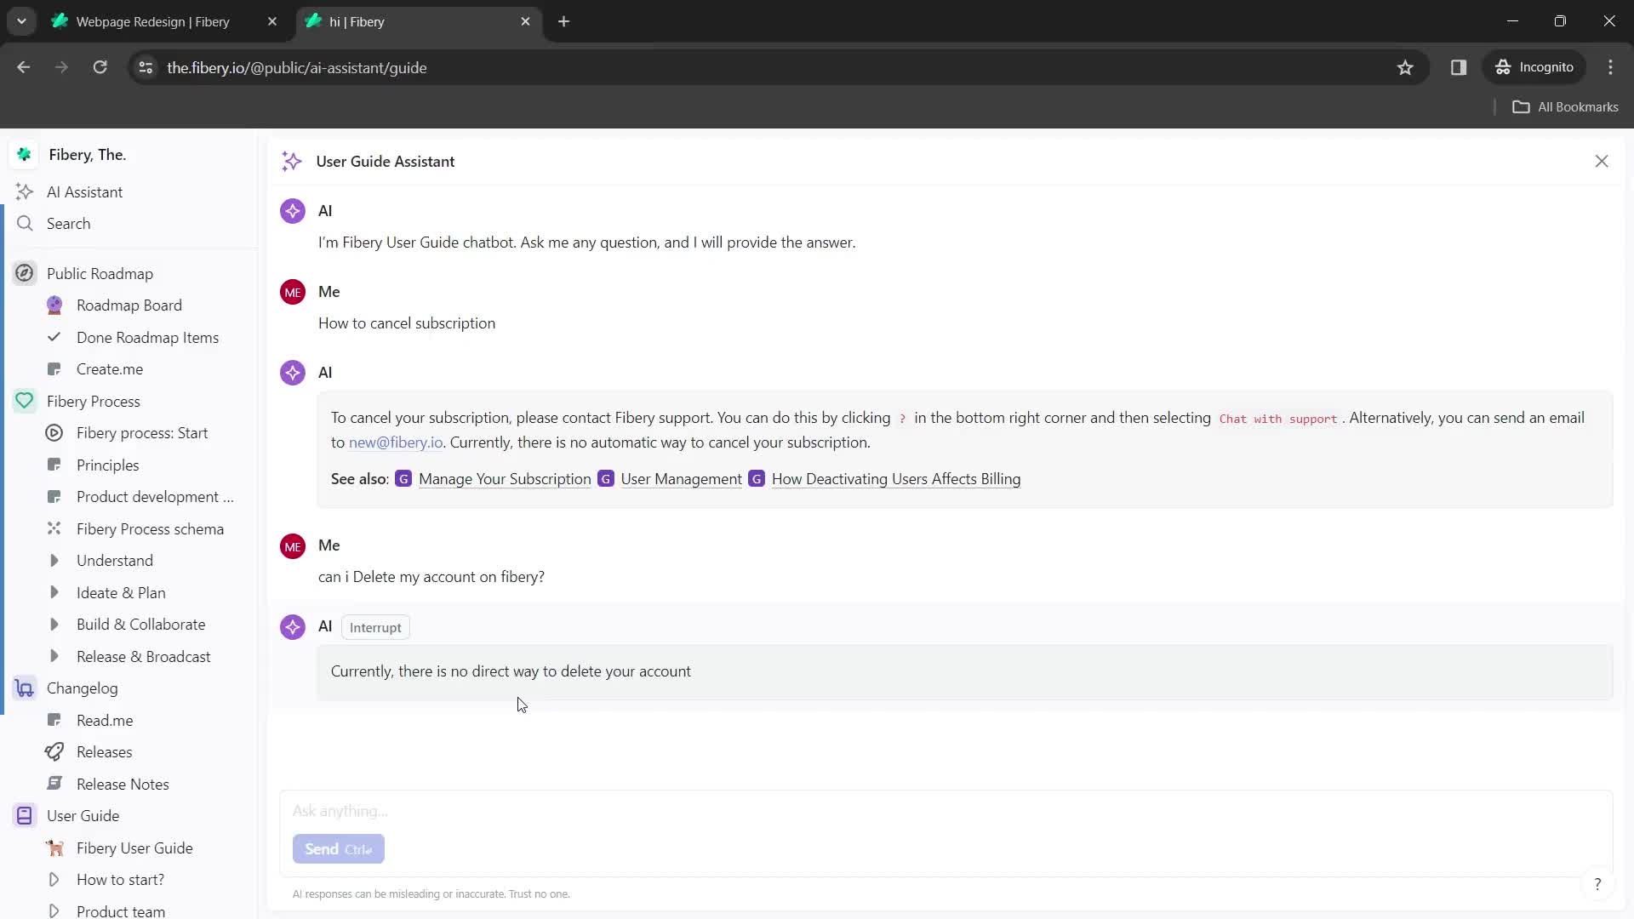
Task: Select the Fibery Process: Start item
Action: [x=141, y=432]
